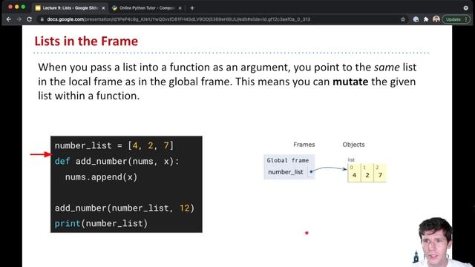Click the 'print(number_list)' code line
This screenshot has width=475, height=267.
click(101, 224)
